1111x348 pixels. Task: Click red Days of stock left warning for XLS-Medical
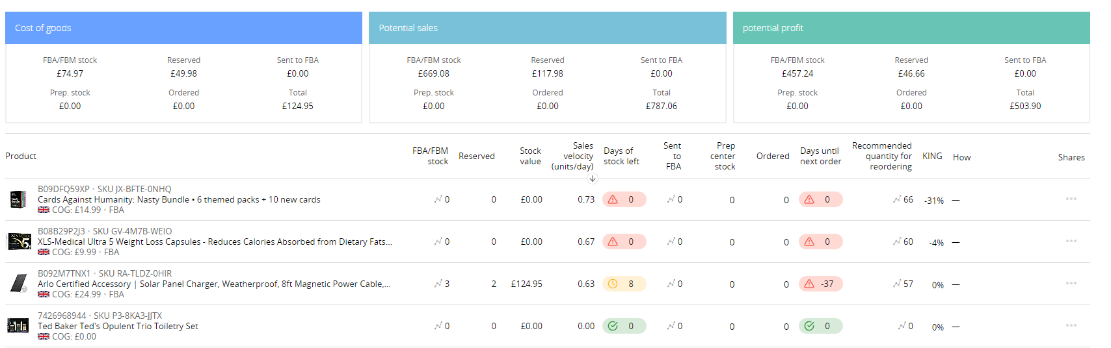(624, 242)
